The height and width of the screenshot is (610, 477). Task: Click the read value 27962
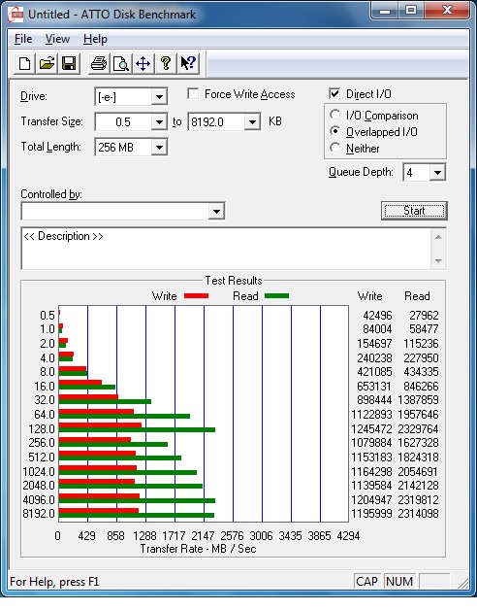click(424, 315)
